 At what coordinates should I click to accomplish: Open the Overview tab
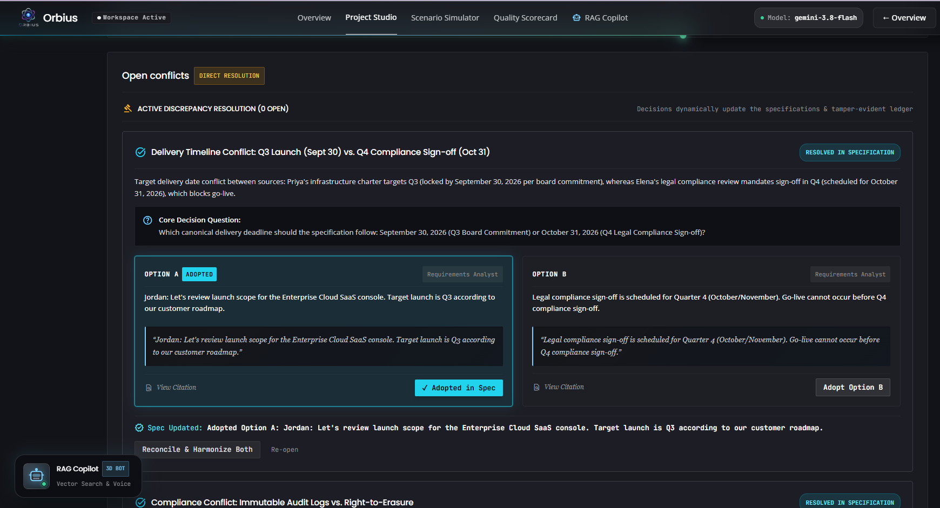(314, 18)
